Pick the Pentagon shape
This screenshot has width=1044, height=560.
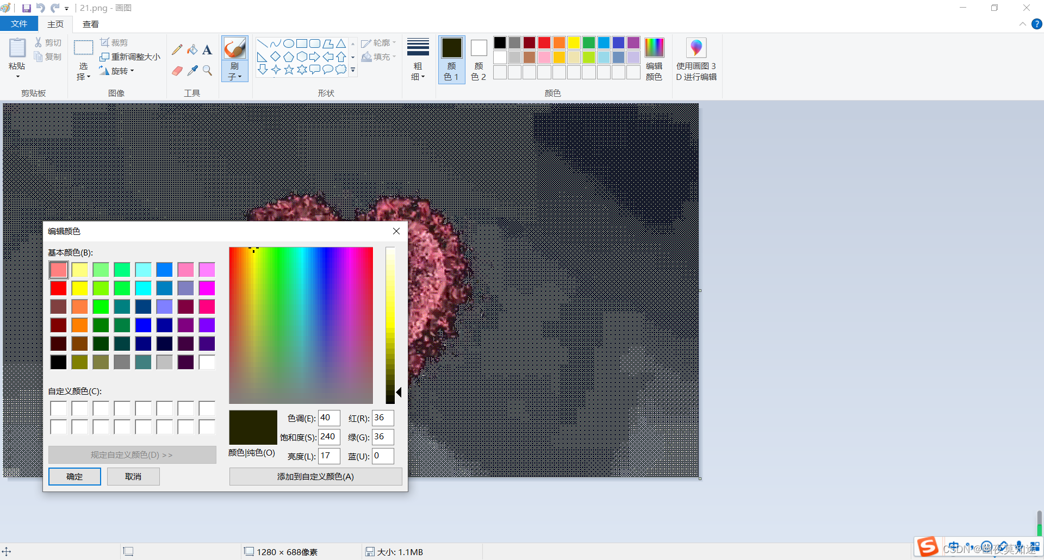[x=289, y=57]
